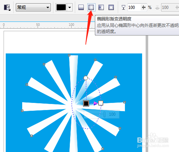
Task: Click the on-canvas transparency slider handle
Action: (x=104, y=114)
